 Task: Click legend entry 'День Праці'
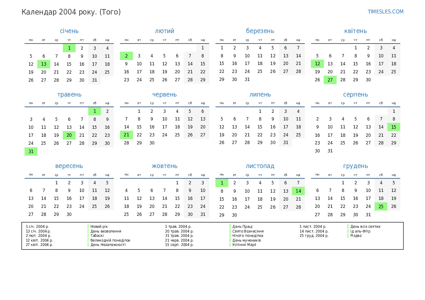242,226
